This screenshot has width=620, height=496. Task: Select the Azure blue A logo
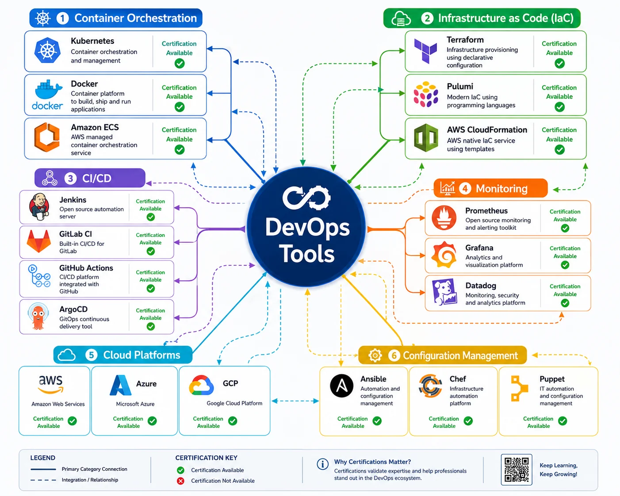pos(121,385)
